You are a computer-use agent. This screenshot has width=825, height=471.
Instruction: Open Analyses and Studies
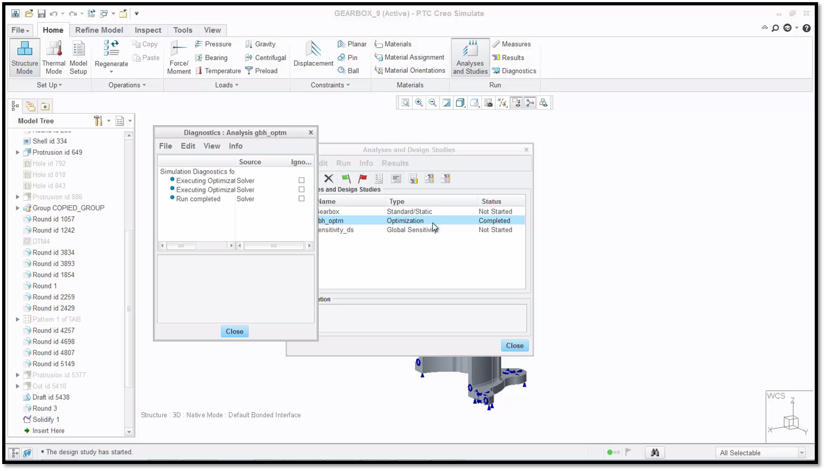click(x=470, y=57)
